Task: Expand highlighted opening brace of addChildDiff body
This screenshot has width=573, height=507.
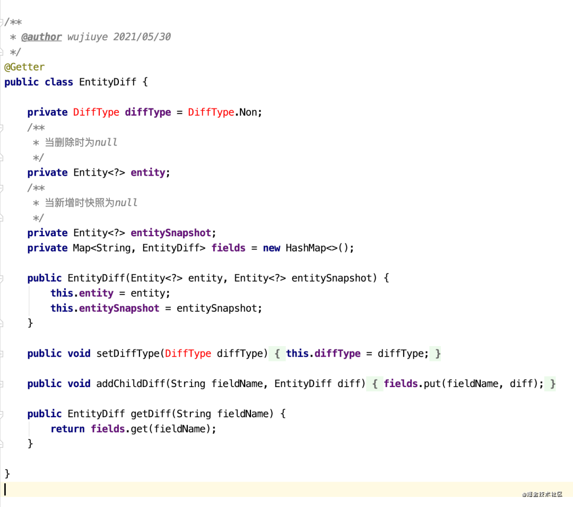Action: click(375, 384)
